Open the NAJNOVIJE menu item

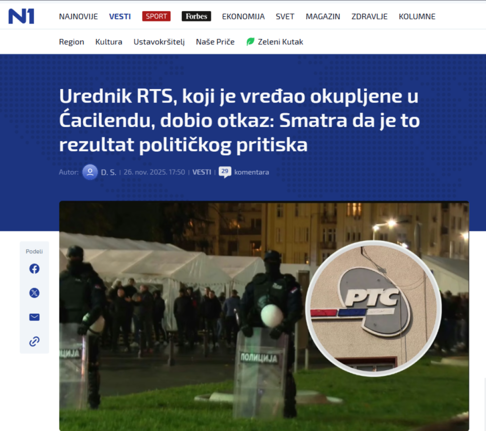coord(78,17)
